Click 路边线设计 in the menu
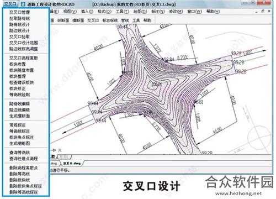This screenshot has width=276, height=199. click(19, 30)
